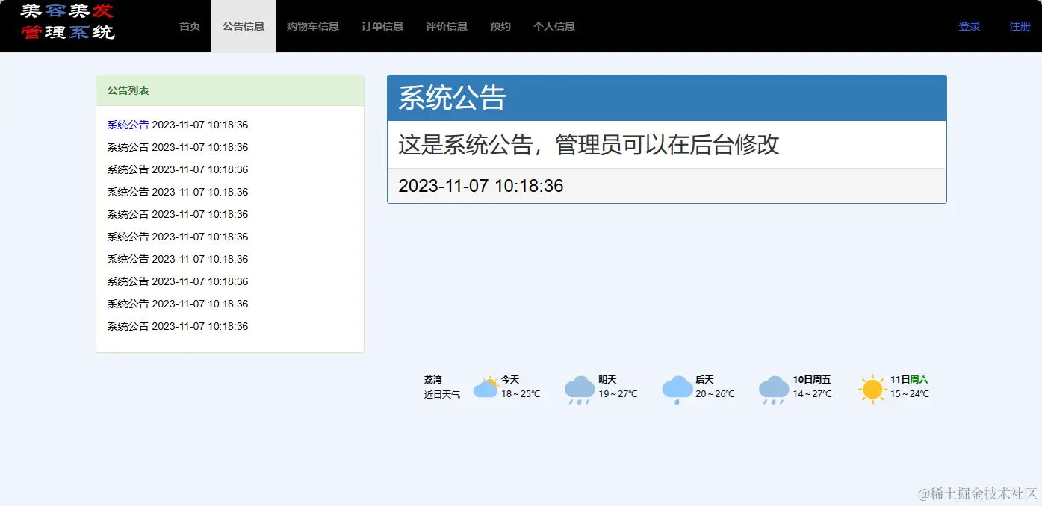
Task: Click the text 这是系统公告,管理员可以在后台修改
Action: [589, 145]
